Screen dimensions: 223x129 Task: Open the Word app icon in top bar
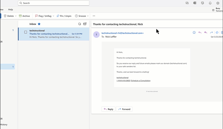tap(195, 3)
